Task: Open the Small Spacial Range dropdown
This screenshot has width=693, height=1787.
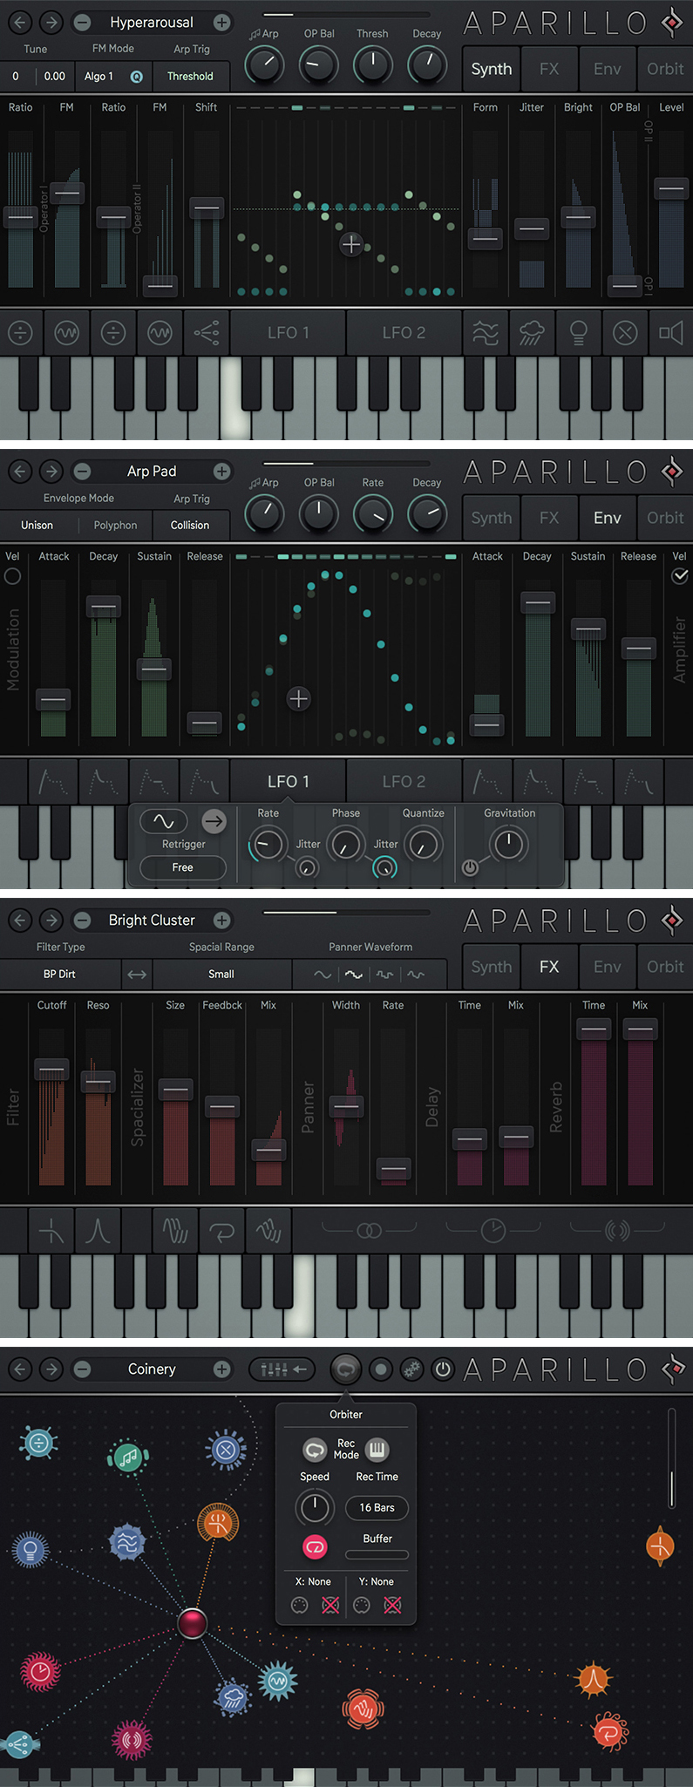Action: 221,974
